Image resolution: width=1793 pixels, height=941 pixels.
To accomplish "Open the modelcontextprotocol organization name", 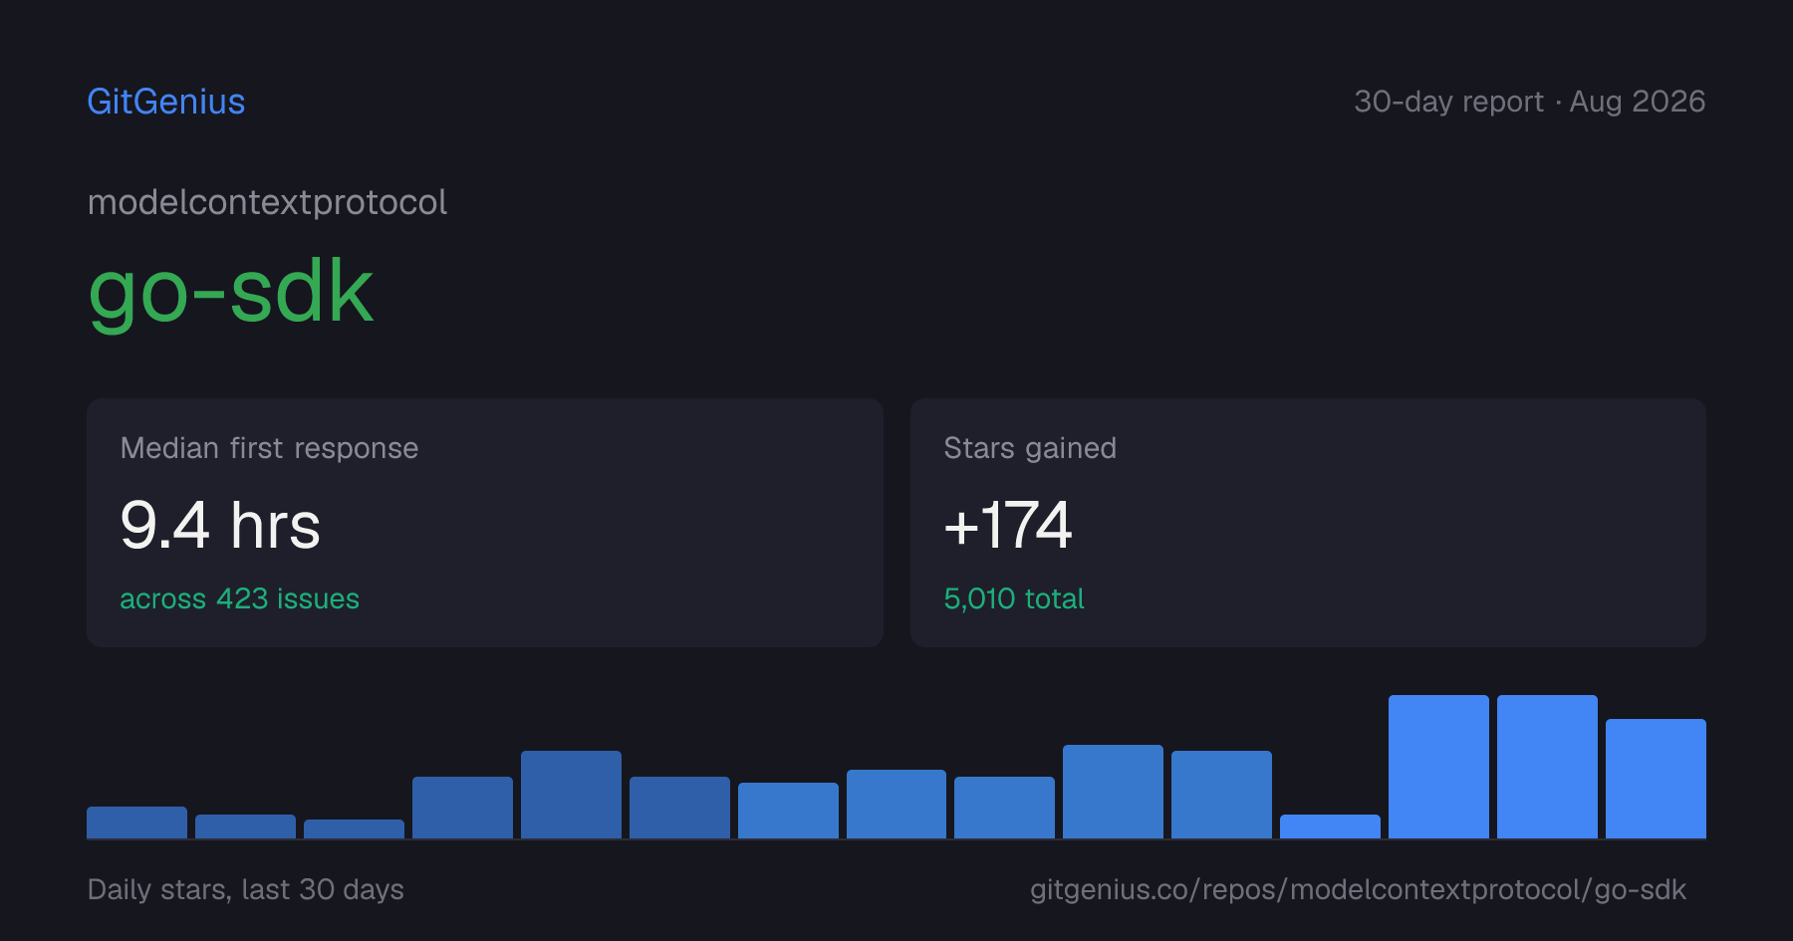I will (267, 203).
